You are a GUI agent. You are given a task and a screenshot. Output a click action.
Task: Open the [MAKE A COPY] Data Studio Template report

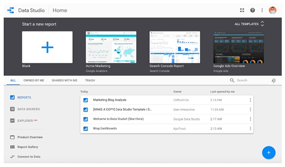coord(122,109)
